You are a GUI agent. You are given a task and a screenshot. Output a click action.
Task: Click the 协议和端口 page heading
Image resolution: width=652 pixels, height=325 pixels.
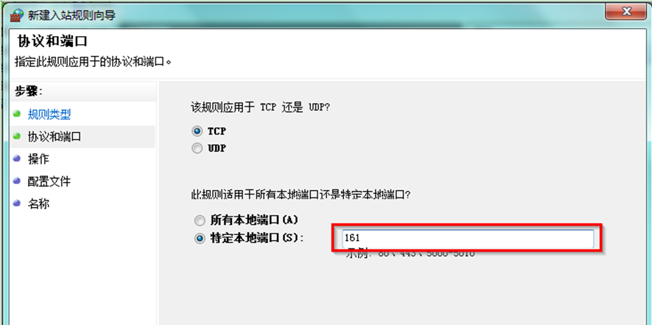tap(52, 41)
